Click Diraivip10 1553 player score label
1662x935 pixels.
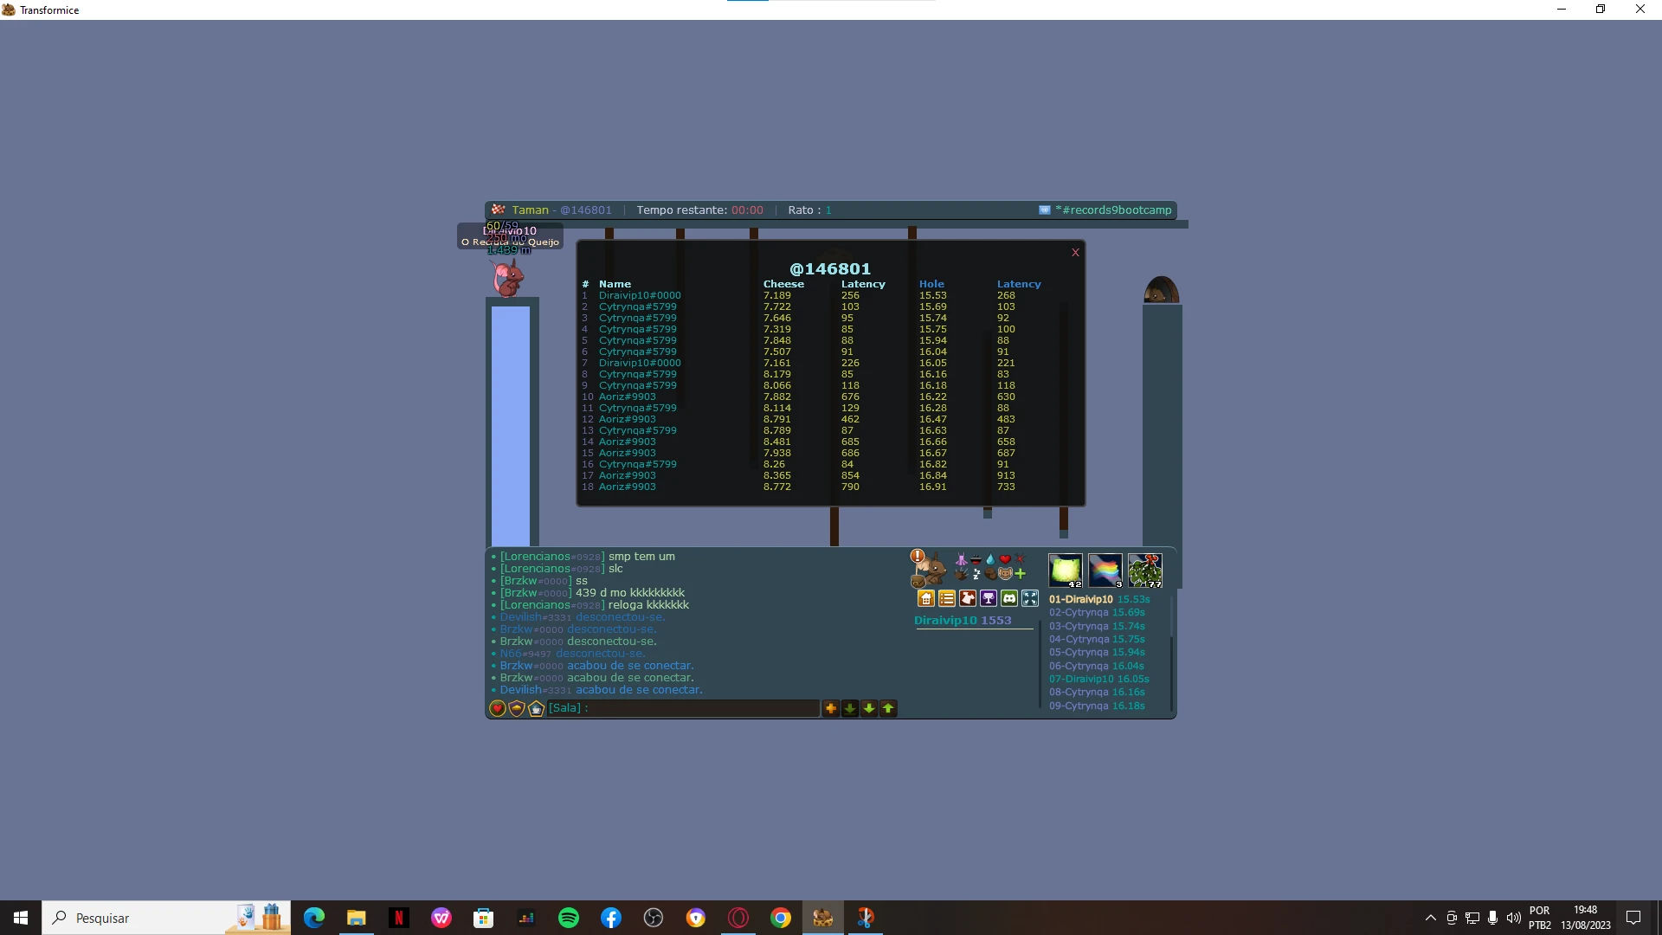963,621
